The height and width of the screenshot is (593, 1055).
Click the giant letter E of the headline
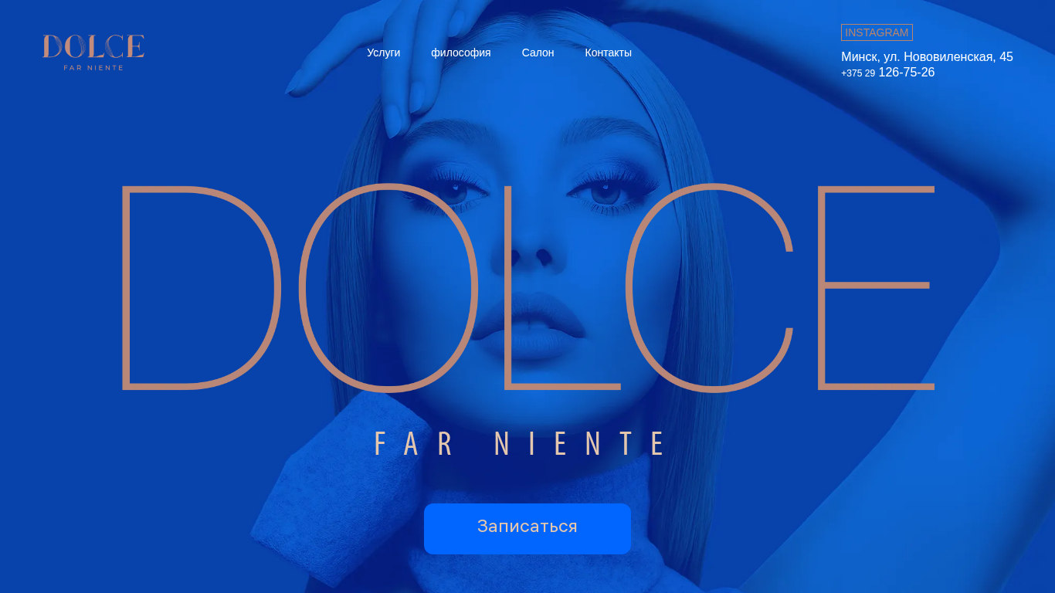tap(876, 286)
